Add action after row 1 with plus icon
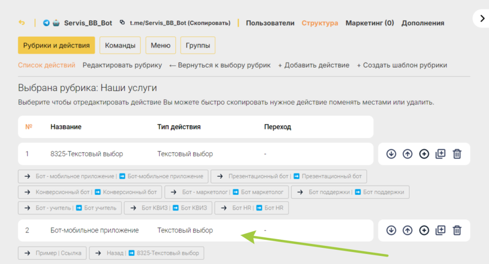 pos(424,154)
